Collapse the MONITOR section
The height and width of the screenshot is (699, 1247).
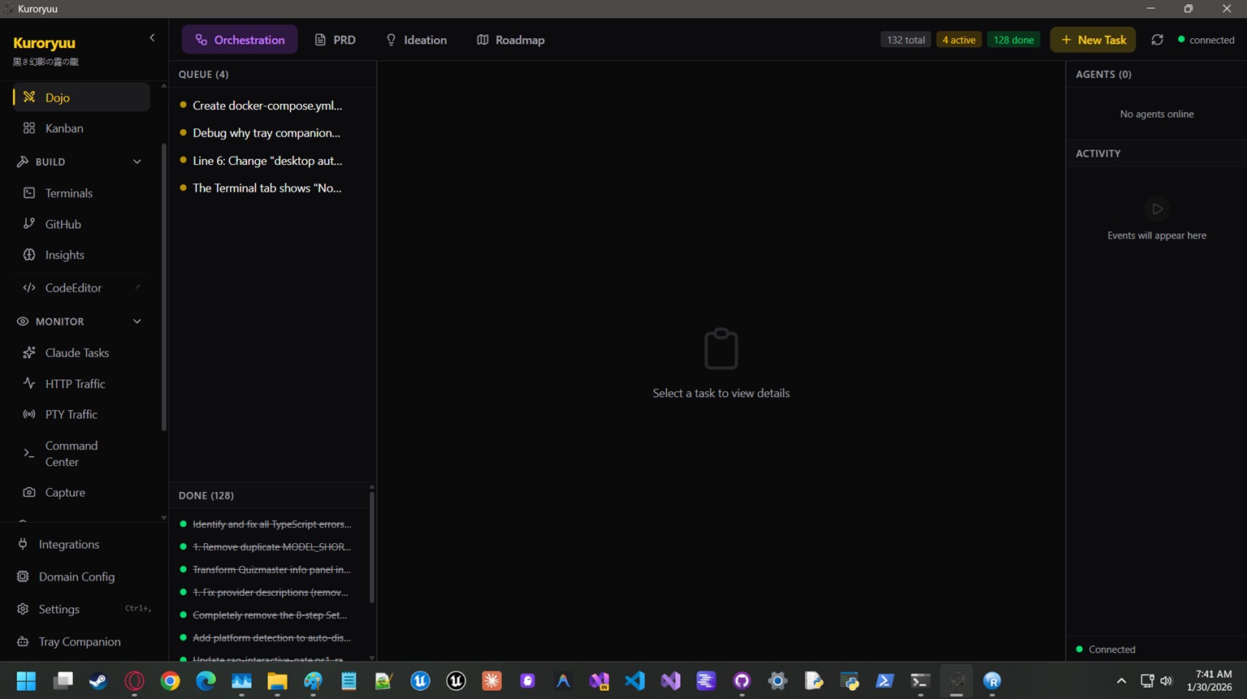pos(136,321)
